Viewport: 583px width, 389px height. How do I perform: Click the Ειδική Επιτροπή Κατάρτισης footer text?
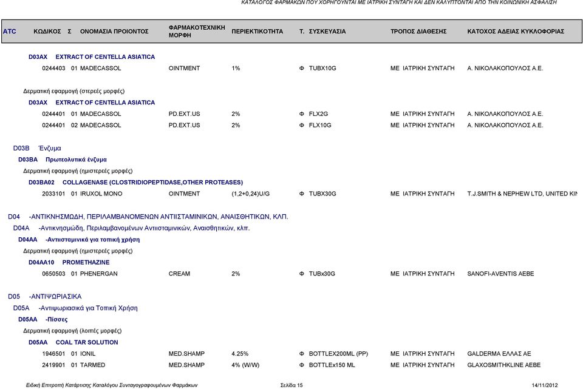(112, 385)
